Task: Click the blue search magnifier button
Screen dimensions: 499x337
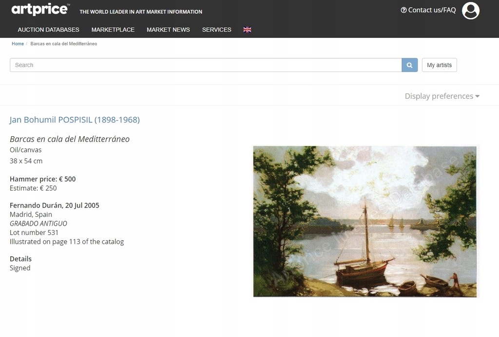Action: (x=409, y=65)
